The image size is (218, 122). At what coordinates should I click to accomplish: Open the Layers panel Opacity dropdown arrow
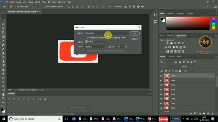tap(194, 66)
